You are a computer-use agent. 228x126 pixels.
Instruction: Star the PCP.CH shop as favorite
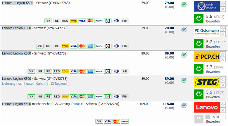click(223, 54)
